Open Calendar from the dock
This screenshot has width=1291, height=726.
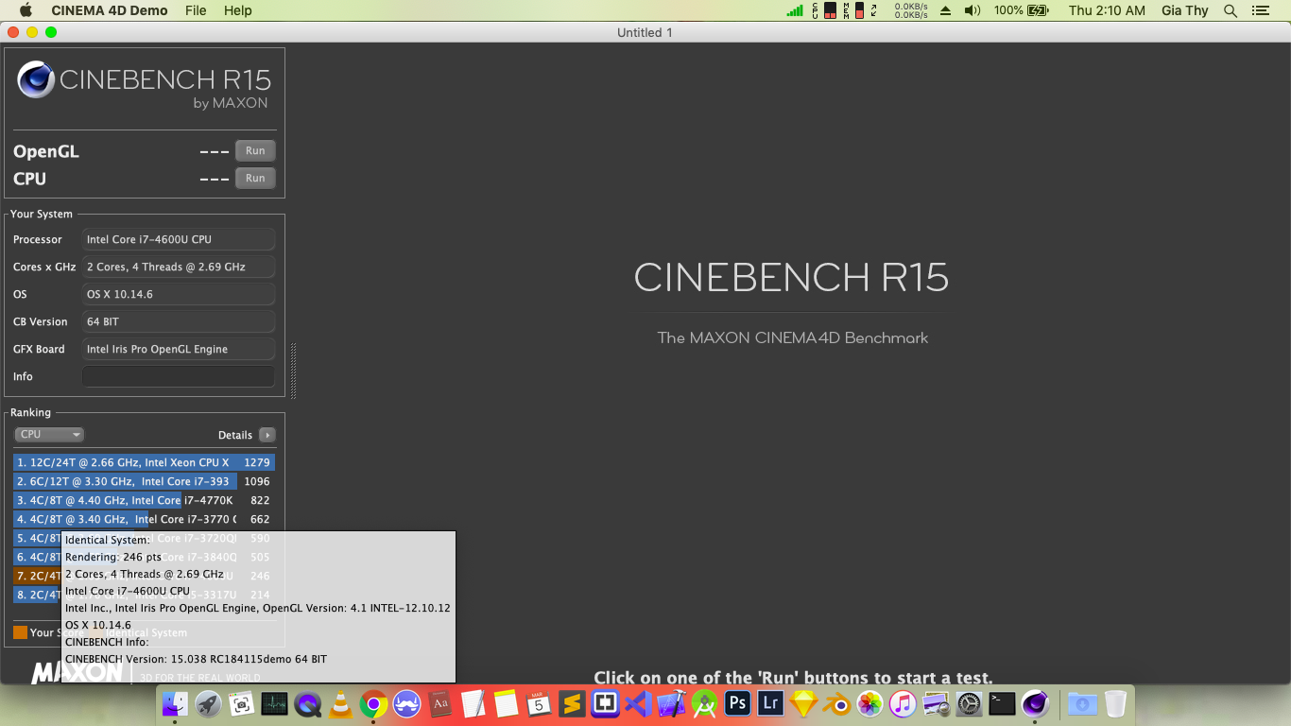539,703
